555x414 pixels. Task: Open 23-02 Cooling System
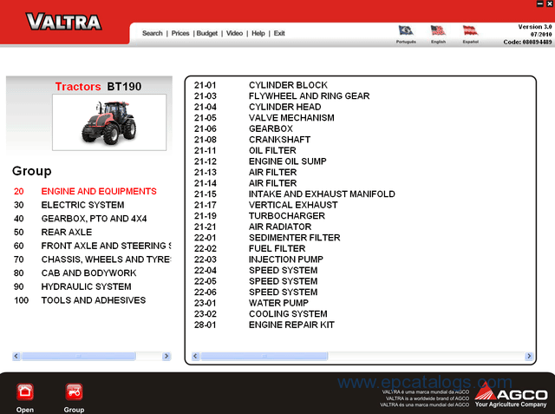coord(261,314)
